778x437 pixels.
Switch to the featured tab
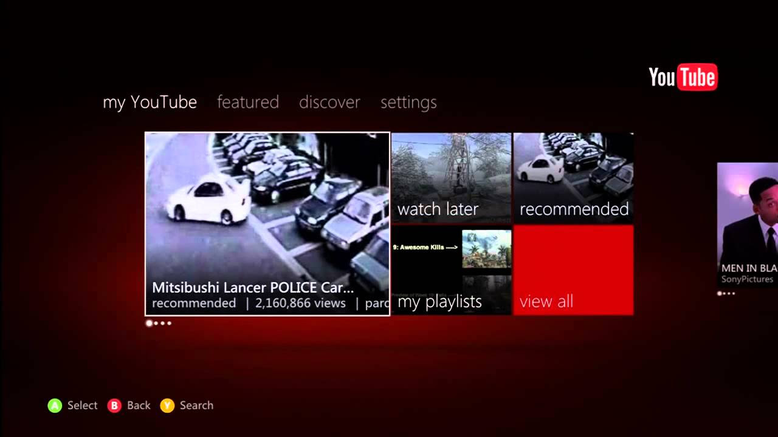tap(248, 102)
